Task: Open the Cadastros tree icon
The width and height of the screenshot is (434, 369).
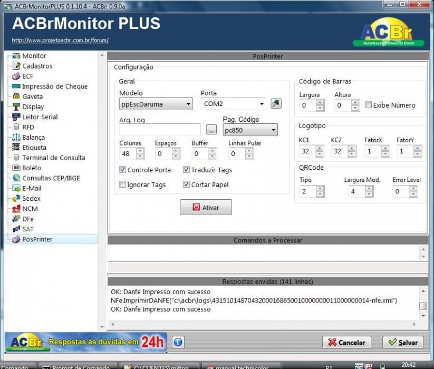Action: tap(16, 66)
